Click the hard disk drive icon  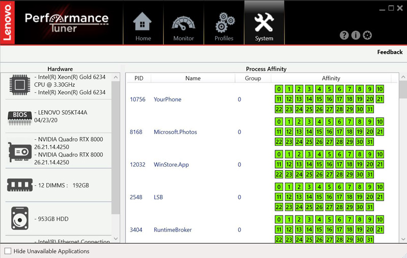(20, 219)
